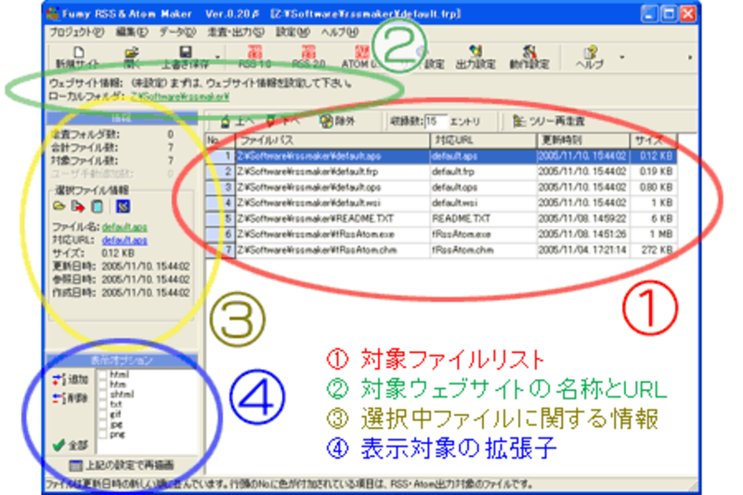Open the 設定 menu

[x=293, y=33]
